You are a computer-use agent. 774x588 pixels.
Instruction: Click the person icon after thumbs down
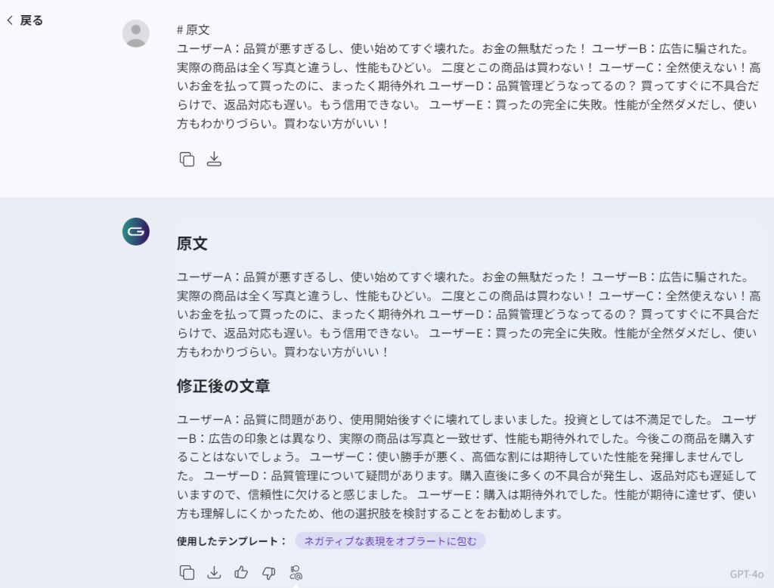296,572
